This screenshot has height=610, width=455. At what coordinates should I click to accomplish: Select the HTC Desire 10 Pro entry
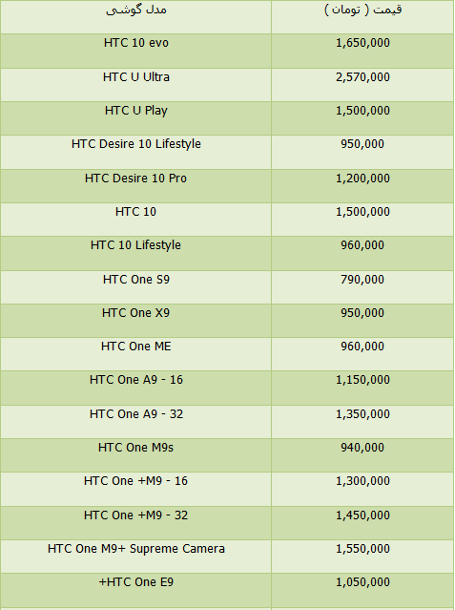(x=135, y=179)
